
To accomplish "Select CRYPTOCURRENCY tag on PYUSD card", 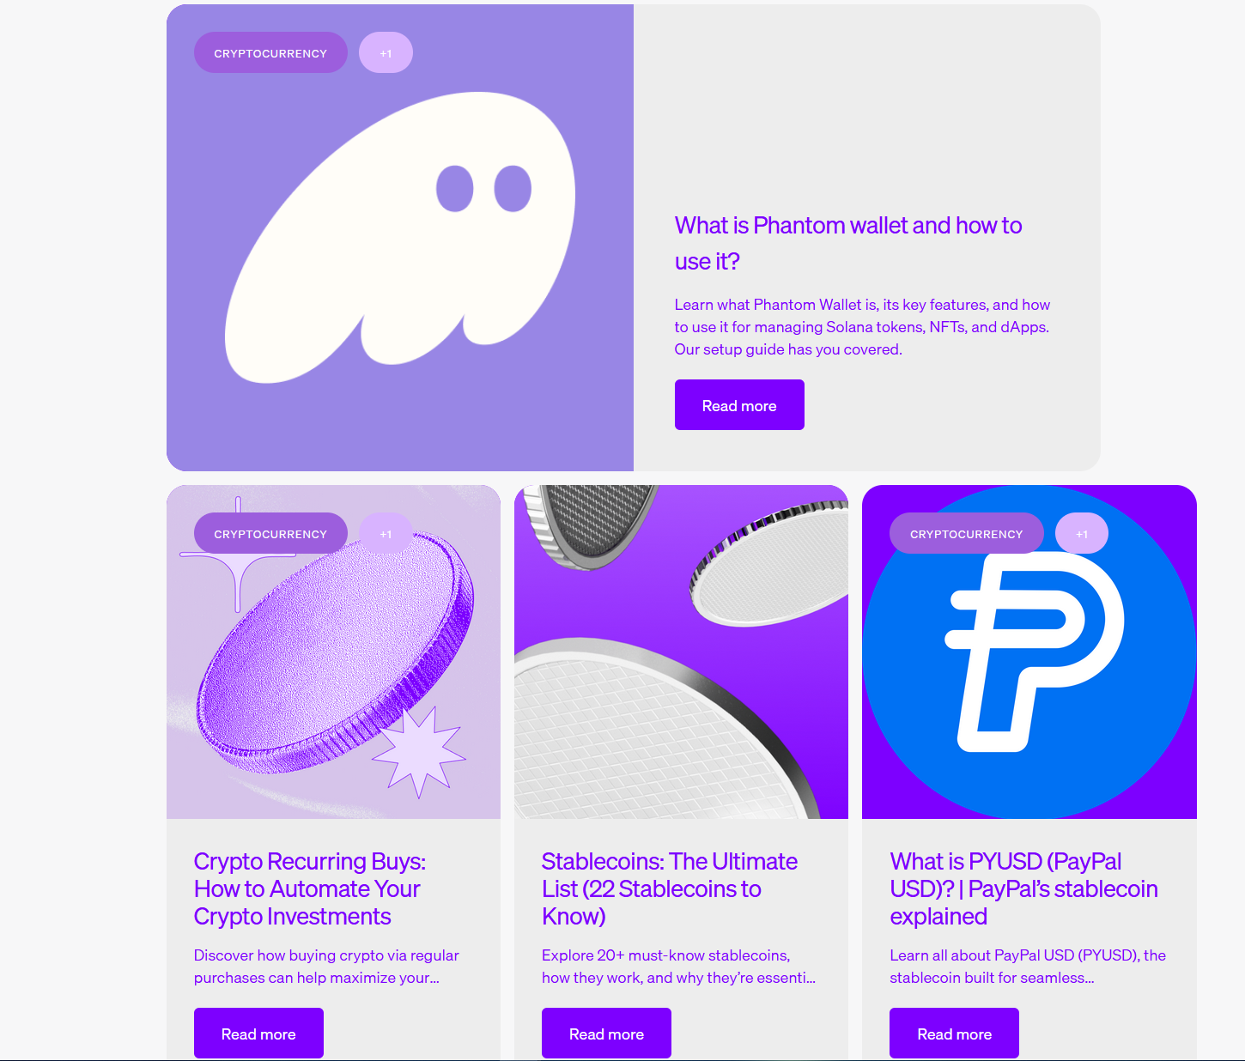I will 967,534.
